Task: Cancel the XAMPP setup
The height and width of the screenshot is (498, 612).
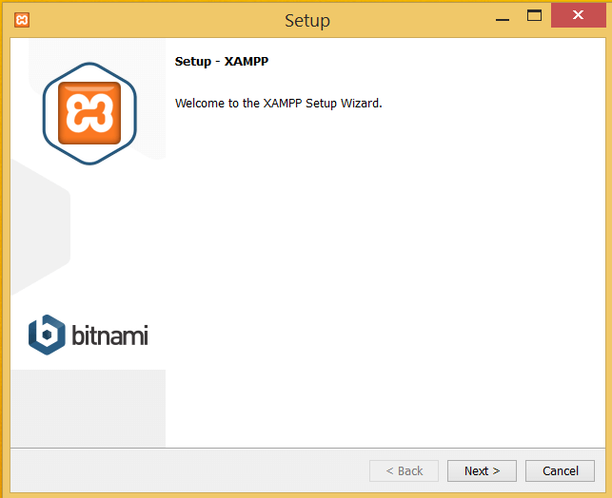Action: pyautogui.click(x=560, y=470)
